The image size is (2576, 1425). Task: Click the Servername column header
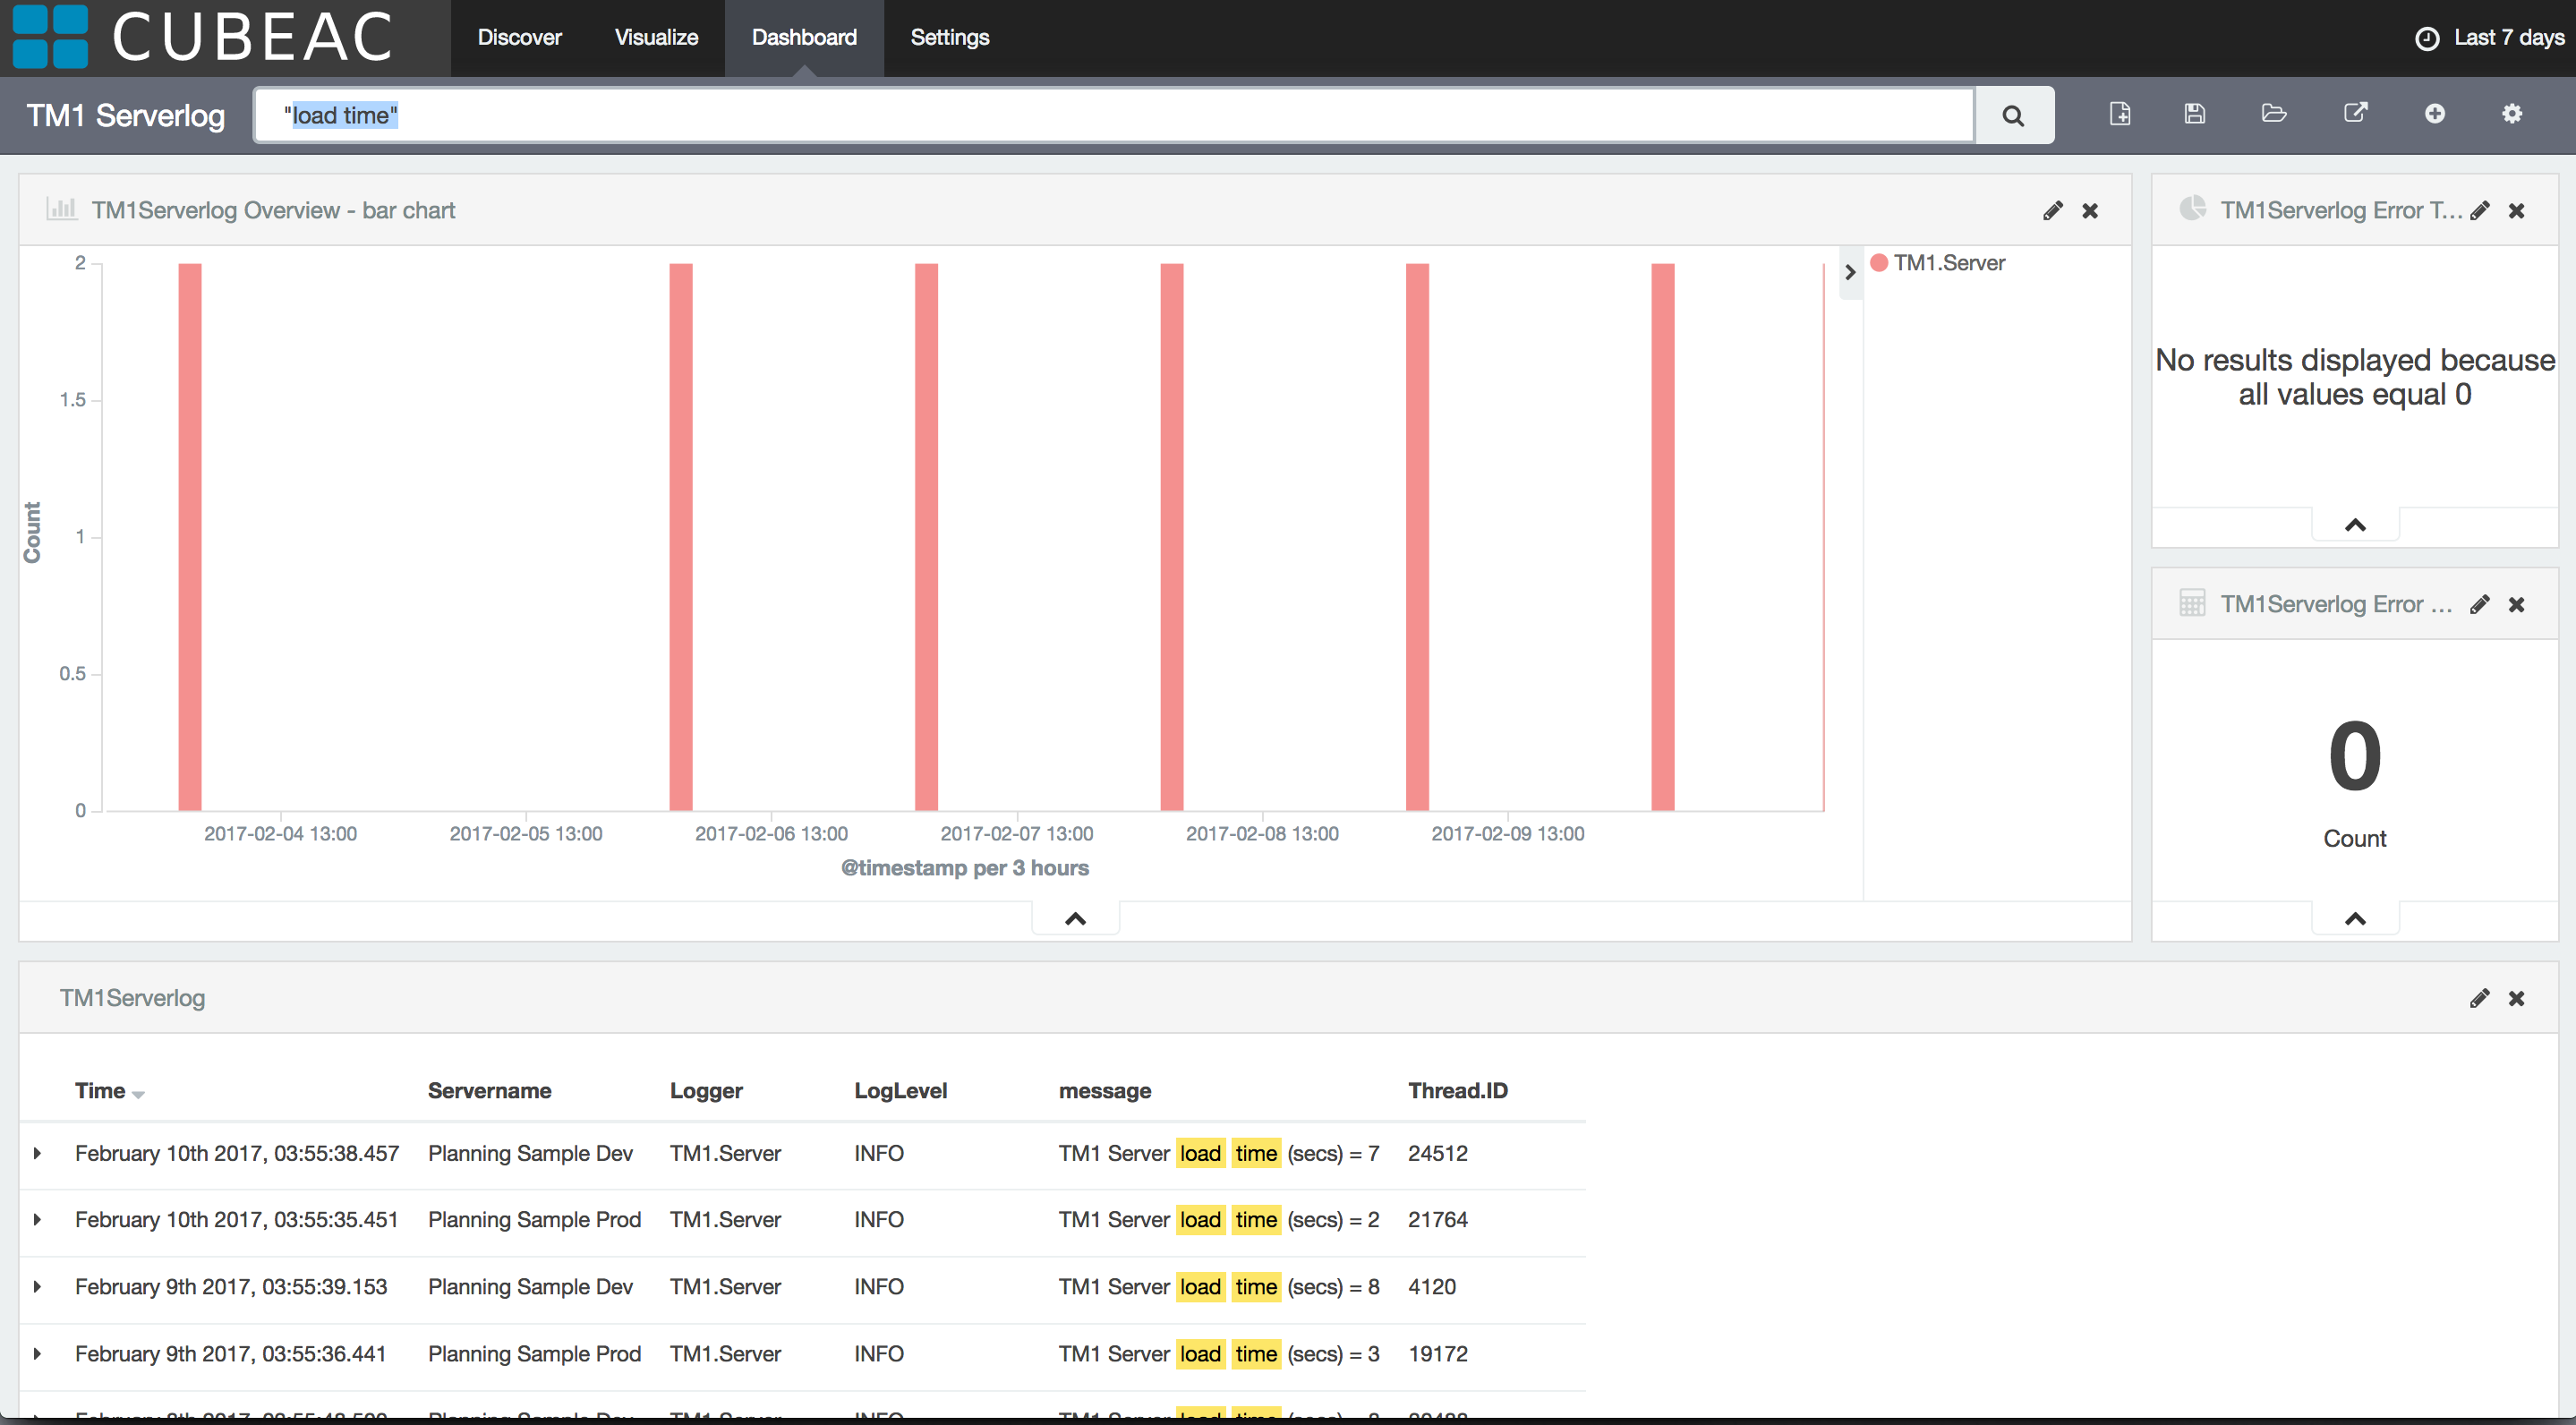point(489,1090)
